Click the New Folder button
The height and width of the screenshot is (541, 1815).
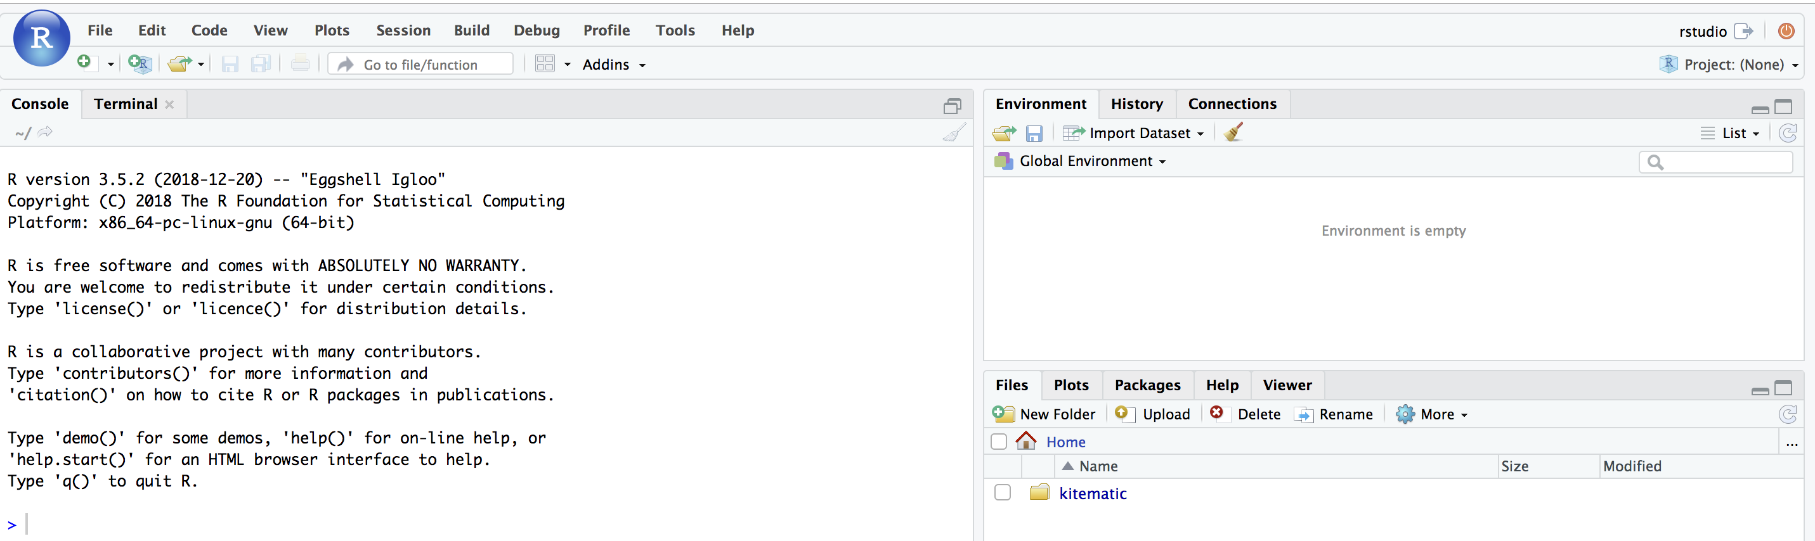tap(1043, 414)
